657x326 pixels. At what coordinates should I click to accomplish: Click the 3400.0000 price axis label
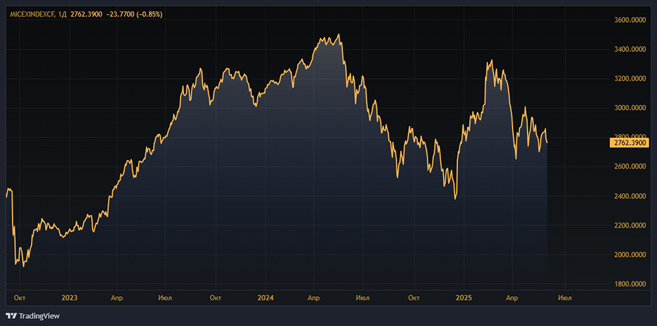coord(631,49)
